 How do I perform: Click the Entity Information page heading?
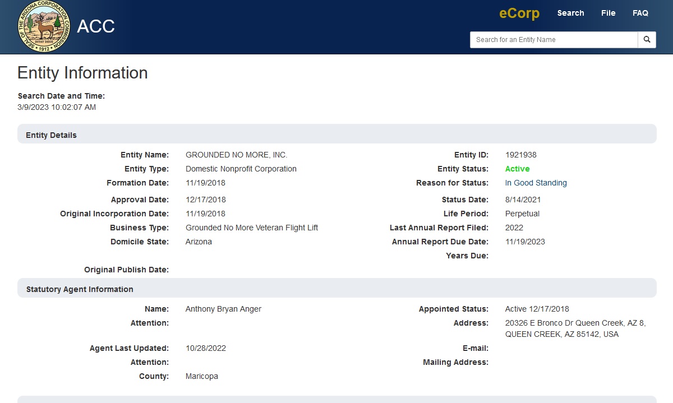click(x=82, y=73)
